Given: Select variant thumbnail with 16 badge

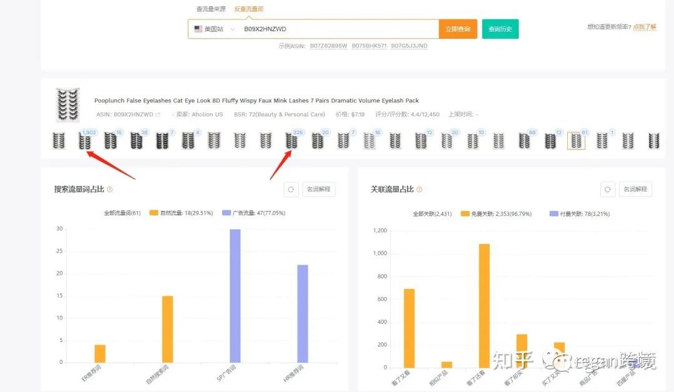Looking at the screenshot, I should [369, 140].
